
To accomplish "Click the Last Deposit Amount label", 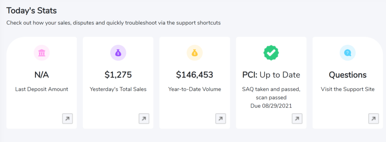I will tap(41, 90).
